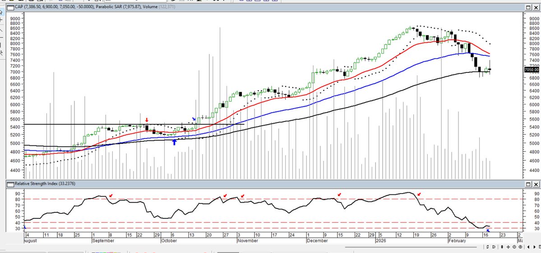This screenshot has height=253, width=541.
Task: Click the red down arrow above late-September candle
Action: (147, 120)
